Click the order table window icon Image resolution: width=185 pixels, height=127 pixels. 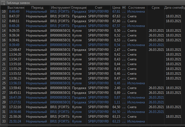point(3,3)
